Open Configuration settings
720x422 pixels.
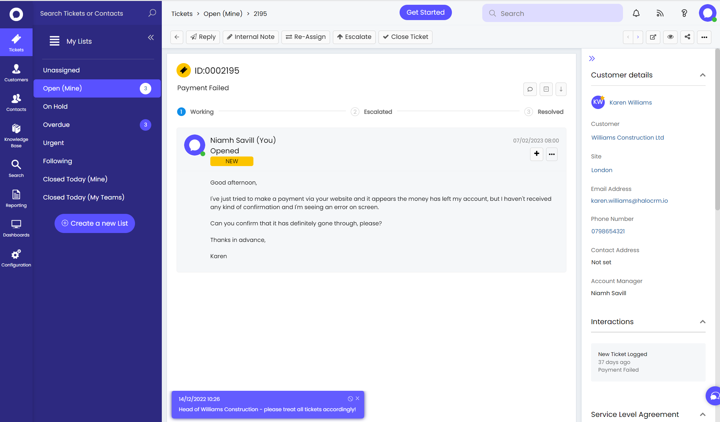coord(16,258)
